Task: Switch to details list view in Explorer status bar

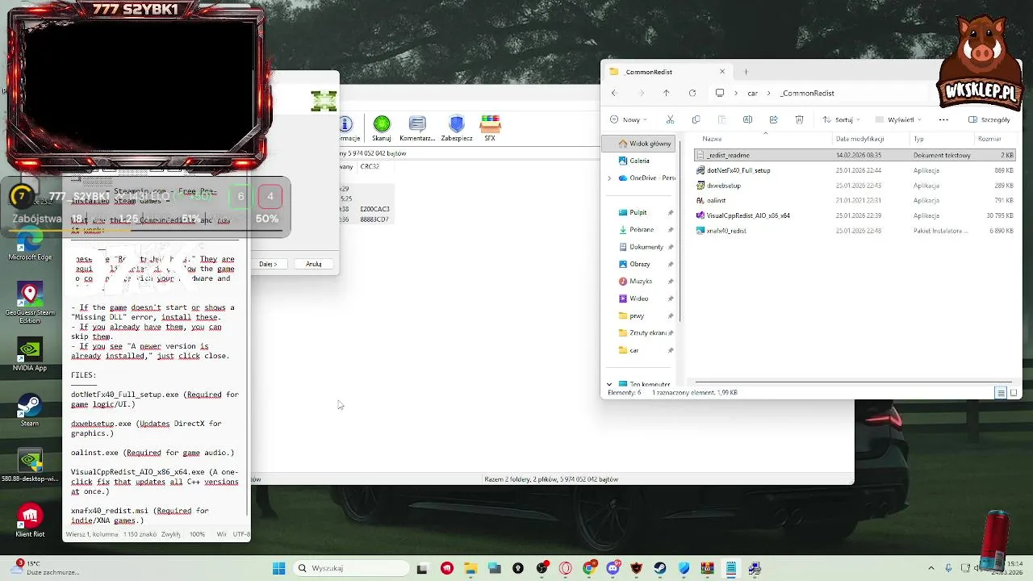Action: click(x=1001, y=393)
